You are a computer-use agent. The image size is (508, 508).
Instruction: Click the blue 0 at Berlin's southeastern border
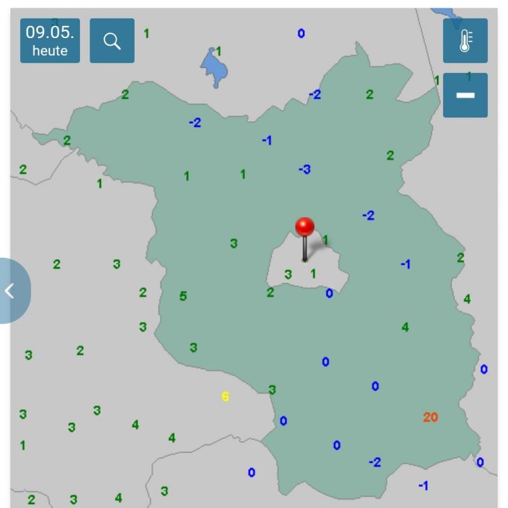click(329, 293)
